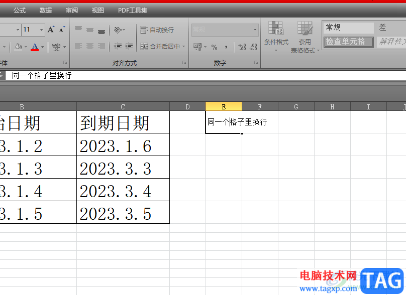
Task: Select the 常规 cell style
Action: 349,28
